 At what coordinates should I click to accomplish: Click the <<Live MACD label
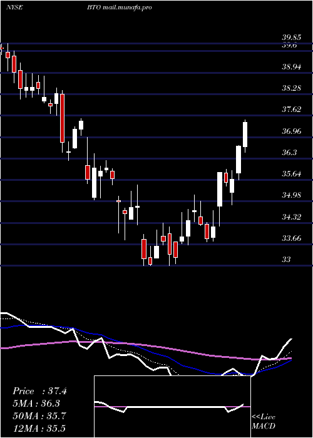(x=264, y=421)
